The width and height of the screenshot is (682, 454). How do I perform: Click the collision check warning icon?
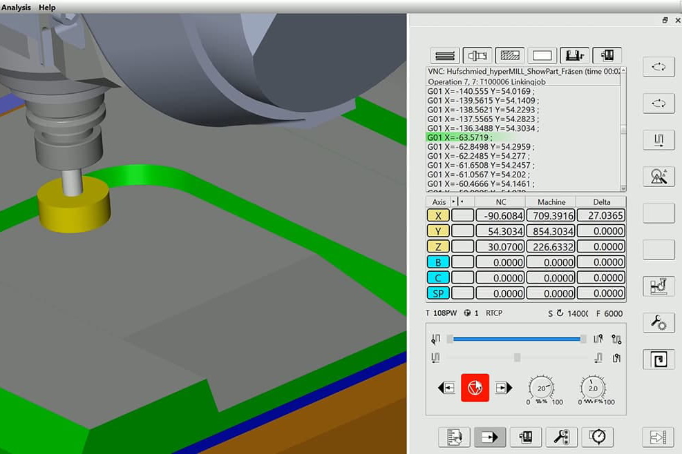pyautogui.click(x=658, y=176)
